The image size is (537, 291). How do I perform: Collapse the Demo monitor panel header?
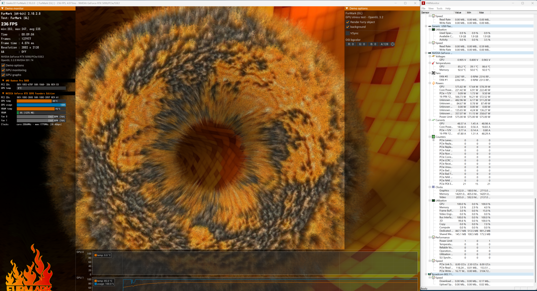(3, 9)
